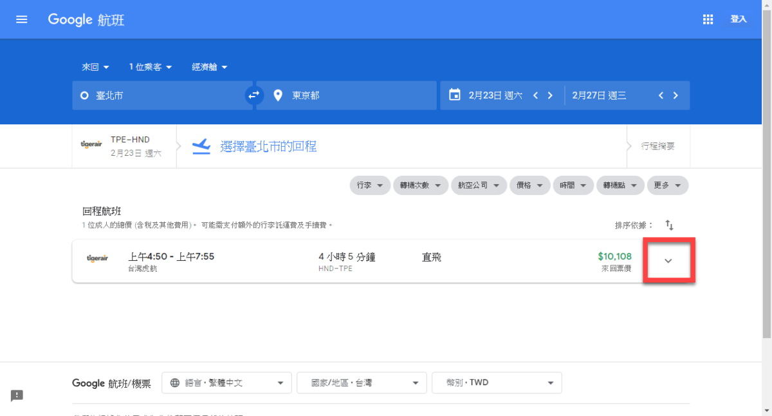
Task: Open the 更多 more filters dropdown
Action: tap(668, 185)
